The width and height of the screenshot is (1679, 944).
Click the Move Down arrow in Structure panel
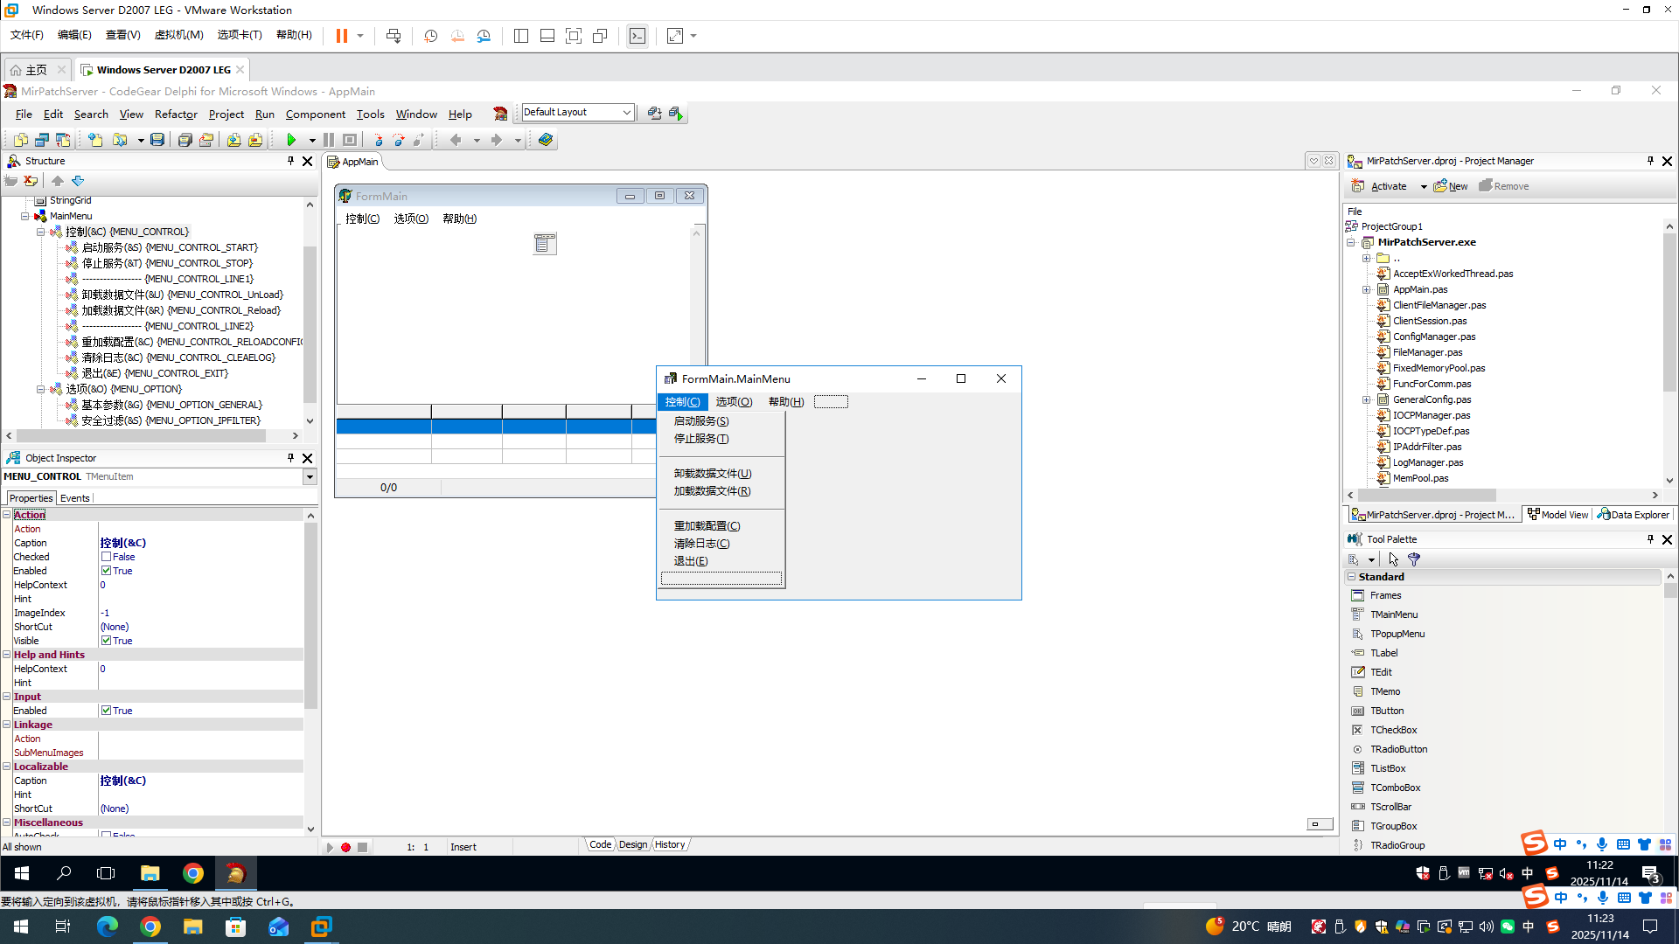click(x=78, y=181)
